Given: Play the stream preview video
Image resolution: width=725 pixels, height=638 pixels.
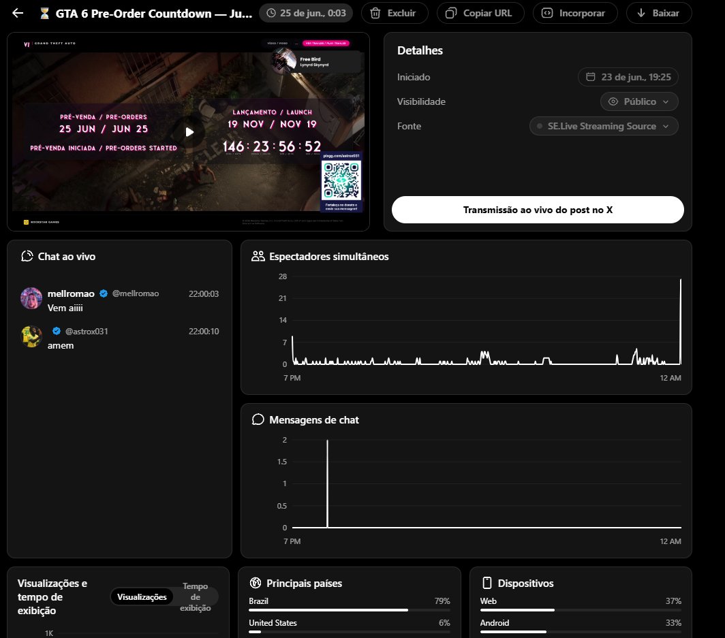Looking at the screenshot, I should coord(189,132).
